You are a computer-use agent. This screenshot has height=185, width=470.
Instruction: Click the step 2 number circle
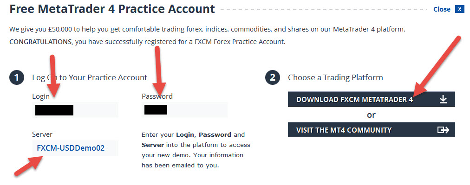click(x=273, y=78)
